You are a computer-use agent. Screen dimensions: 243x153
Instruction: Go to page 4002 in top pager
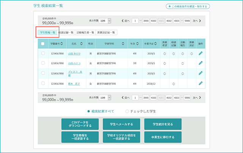tap(169, 21)
